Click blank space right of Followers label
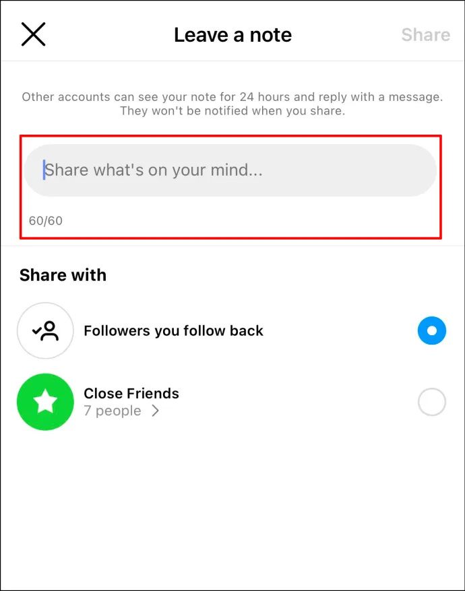Viewport: 465px width, 591px height. click(340, 331)
